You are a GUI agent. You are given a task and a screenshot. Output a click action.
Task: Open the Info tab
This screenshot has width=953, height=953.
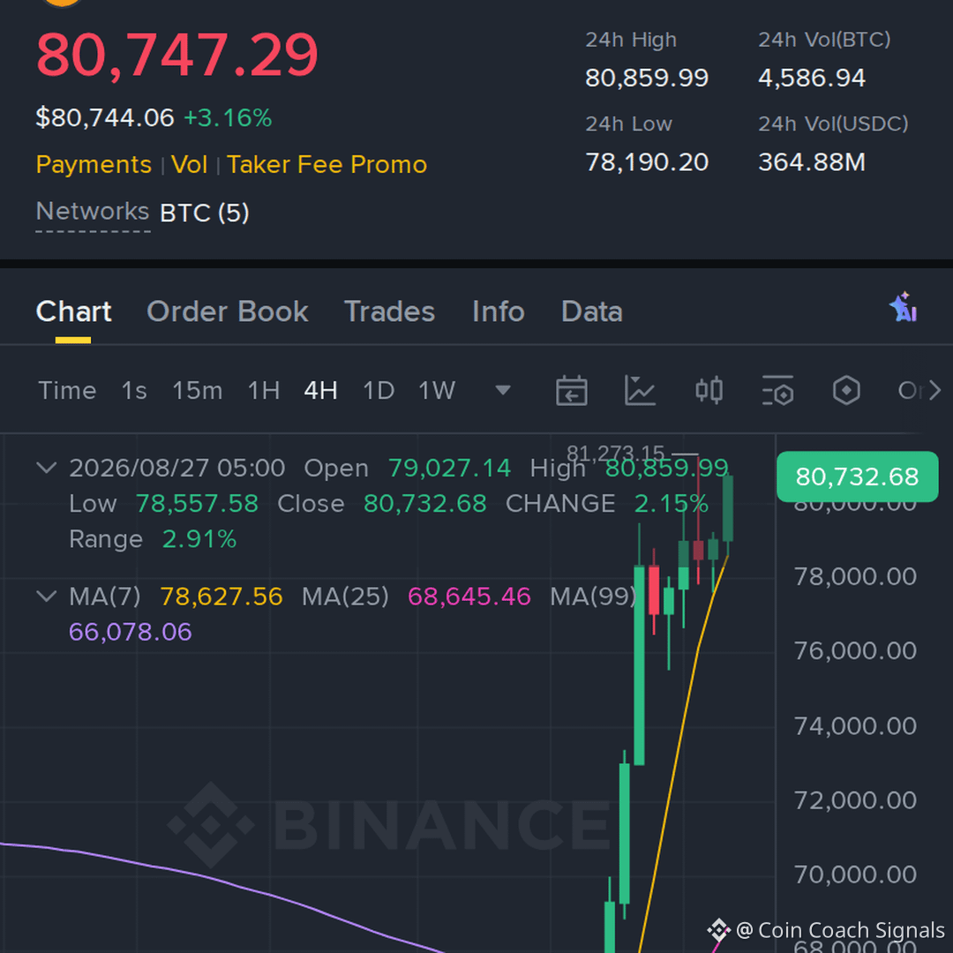[x=499, y=311]
